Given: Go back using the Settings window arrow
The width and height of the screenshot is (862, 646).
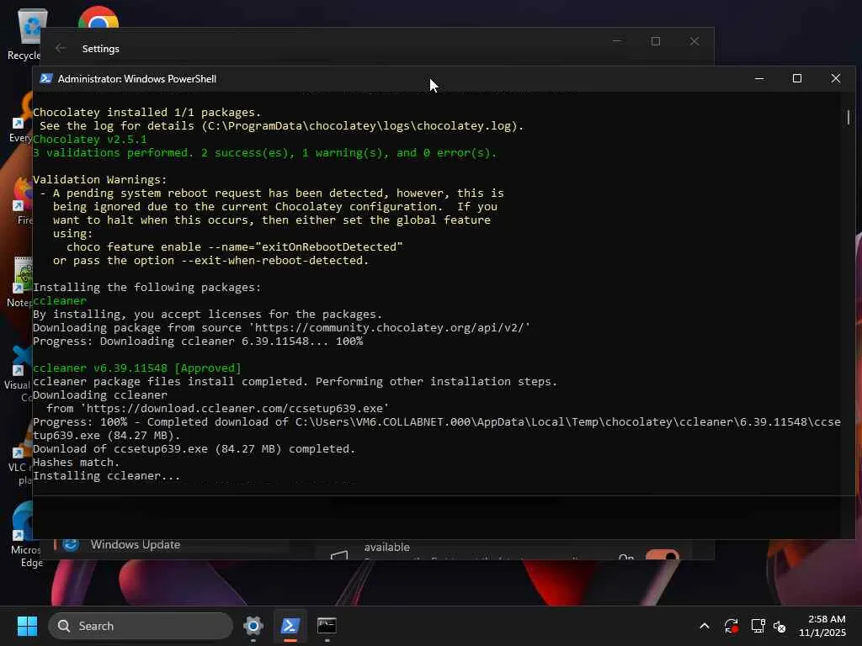Looking at the screenshot, I should pos(61,48).
